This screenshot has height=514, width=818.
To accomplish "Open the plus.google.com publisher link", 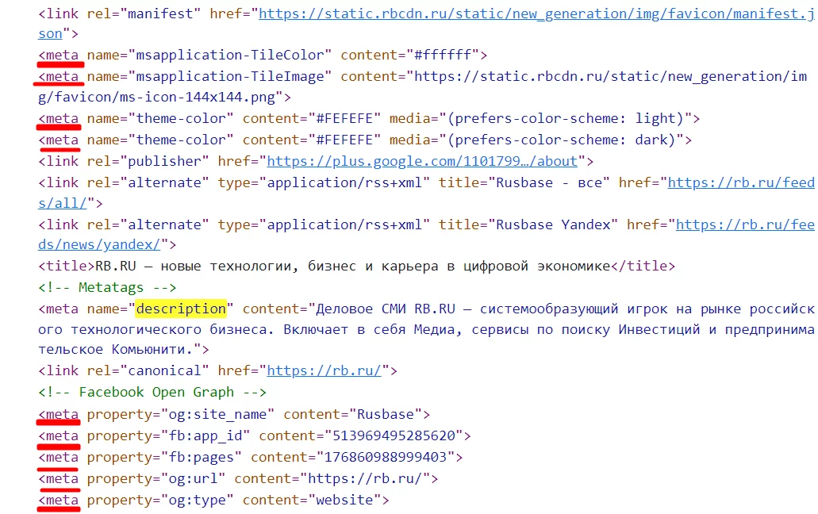I will click(422, 162).
